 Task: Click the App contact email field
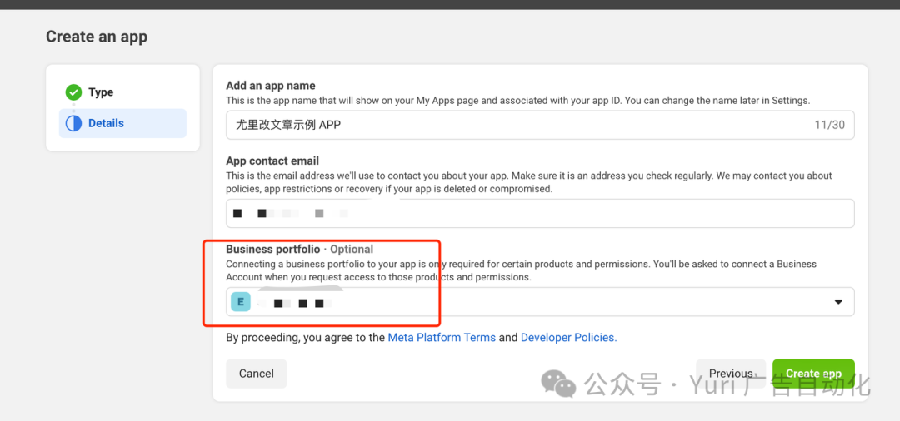[540, 213]
